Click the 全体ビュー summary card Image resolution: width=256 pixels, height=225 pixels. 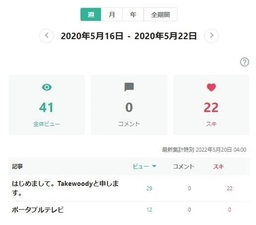pos(47,105)
